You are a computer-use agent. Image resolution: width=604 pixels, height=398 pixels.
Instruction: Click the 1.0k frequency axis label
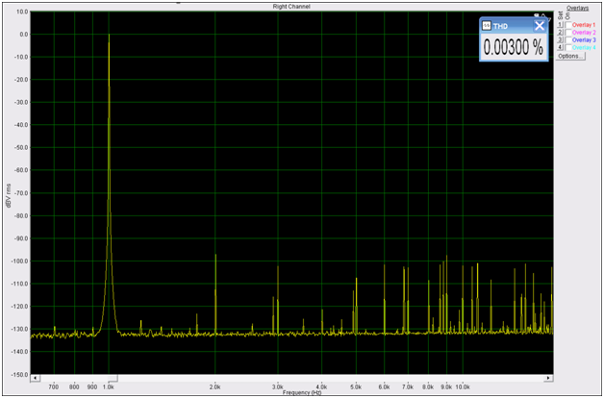[x=109, y=386]
